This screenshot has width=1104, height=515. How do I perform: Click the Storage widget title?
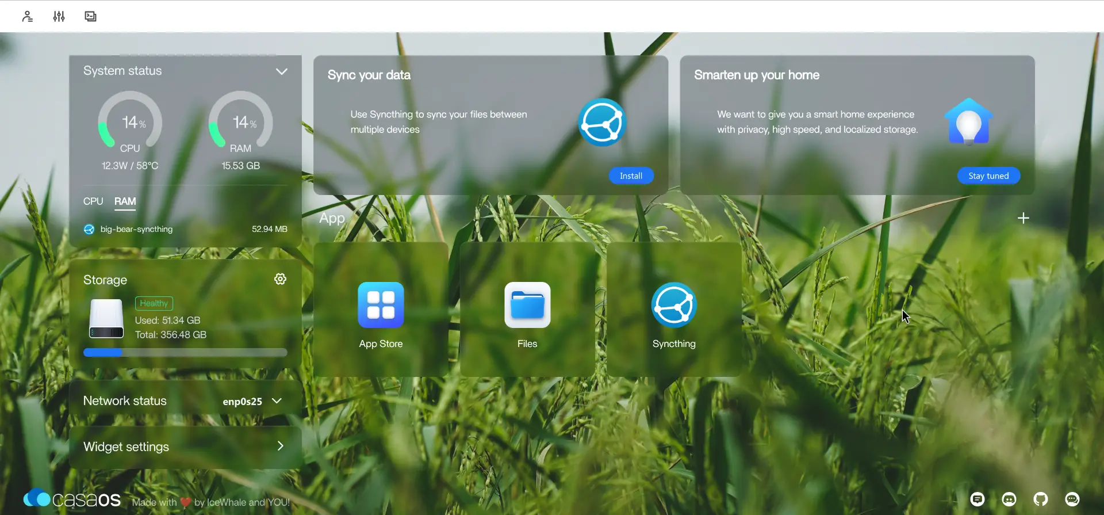click(105, 280)
